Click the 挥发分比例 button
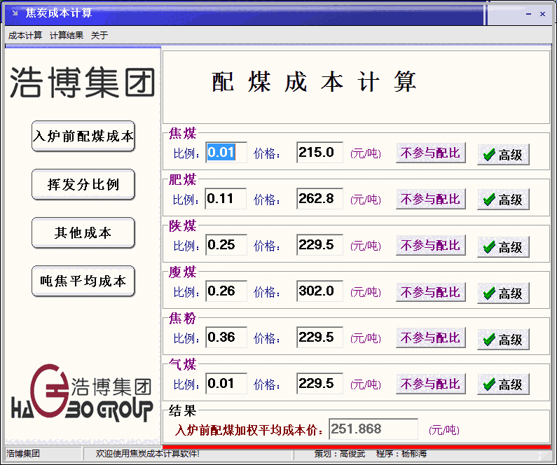Screen dimensions: 557x465 [x=83, y=185]
